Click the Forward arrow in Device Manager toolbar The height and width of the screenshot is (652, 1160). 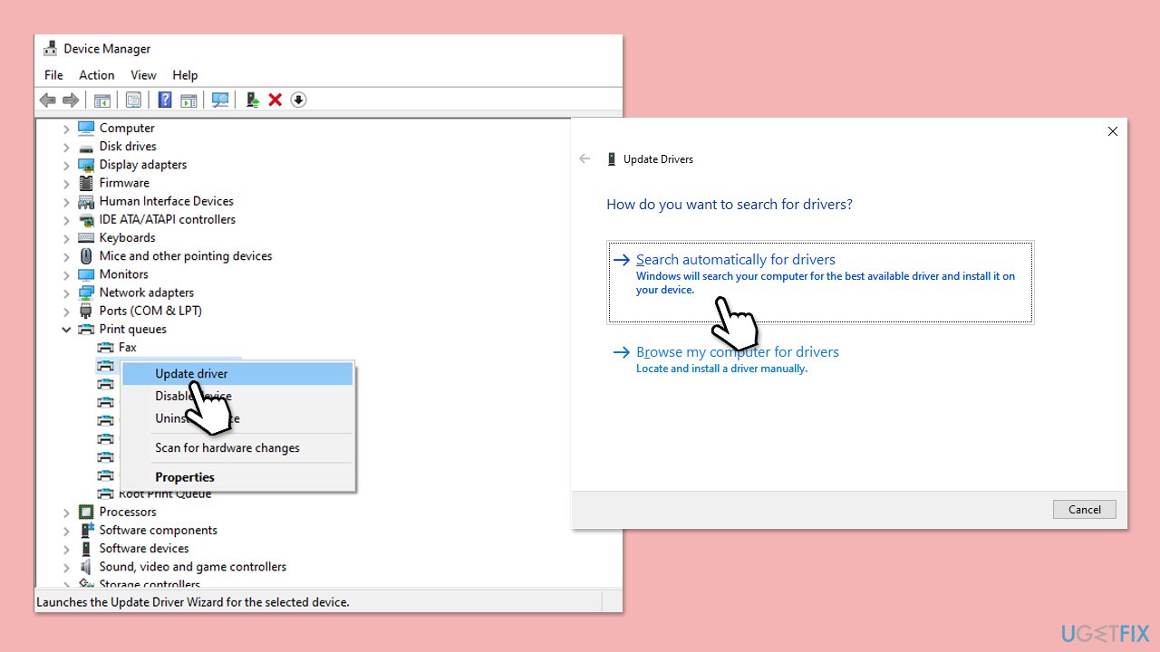tap(70, 100)
